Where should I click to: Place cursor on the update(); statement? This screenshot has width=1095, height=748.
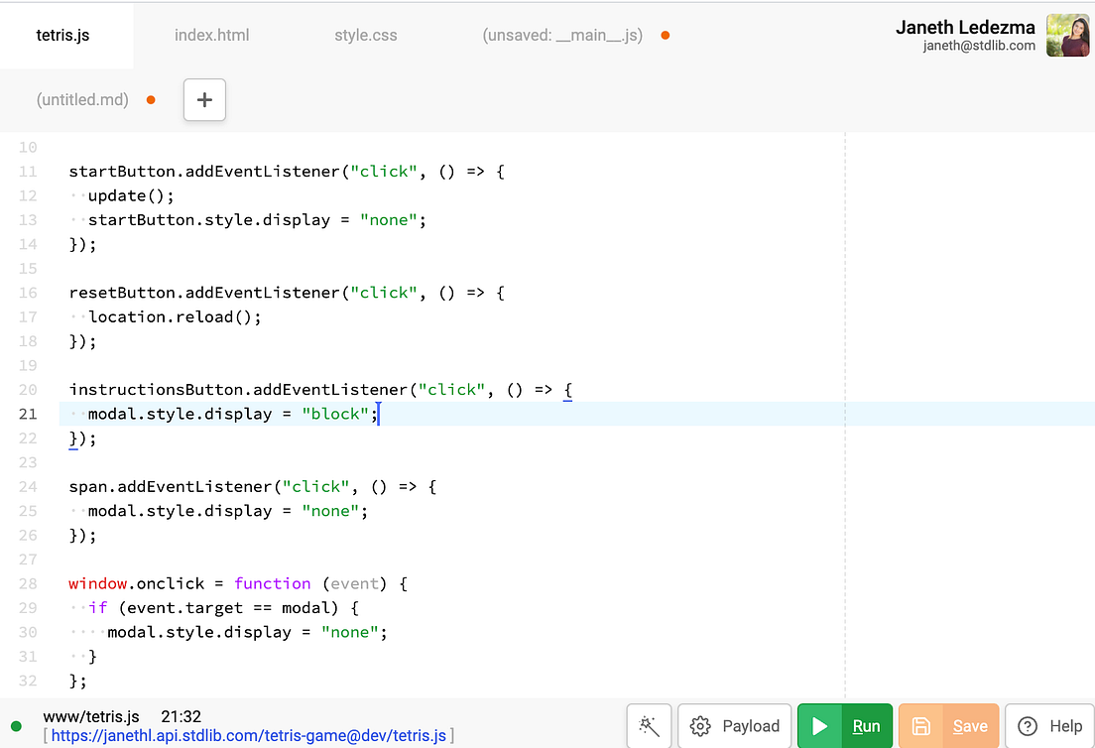tap(131, 195)
